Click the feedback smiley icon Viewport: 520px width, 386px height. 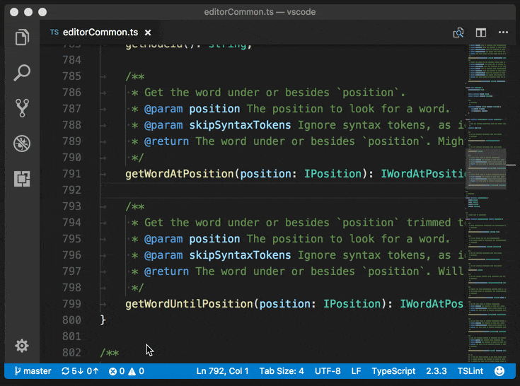pyautogui.click(x=499, y=371)
